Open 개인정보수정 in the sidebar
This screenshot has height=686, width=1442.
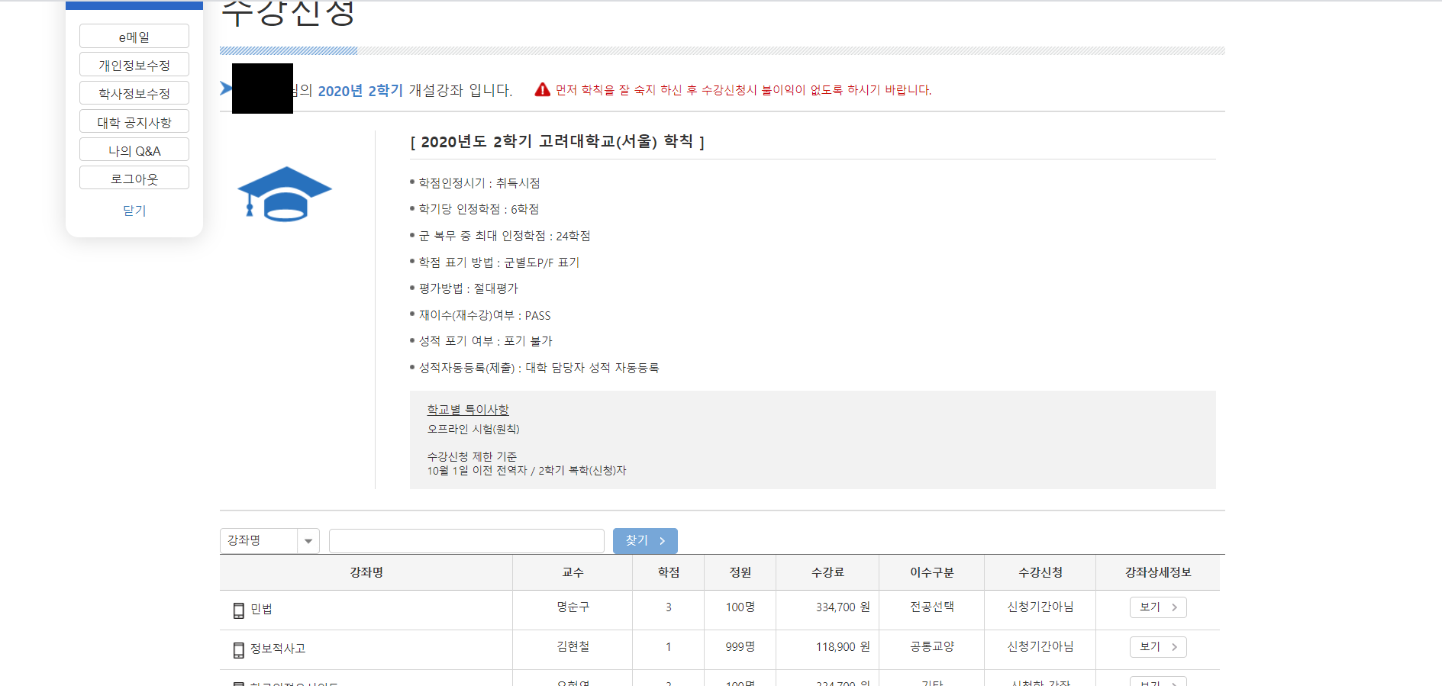134,65
